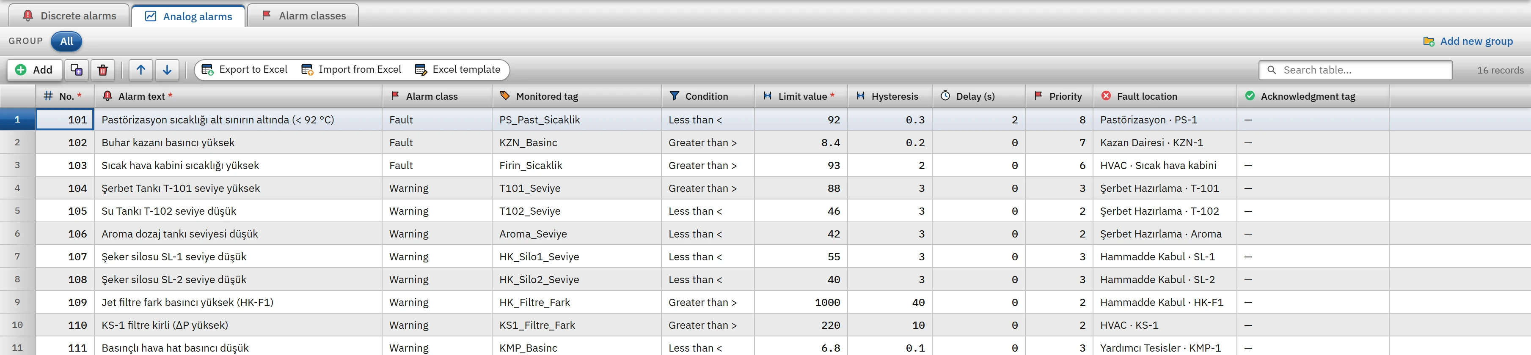The width and height of the screenshot is (1531, 355).
Task: Click the search magnifier icon
Action: pos(1272,70)
